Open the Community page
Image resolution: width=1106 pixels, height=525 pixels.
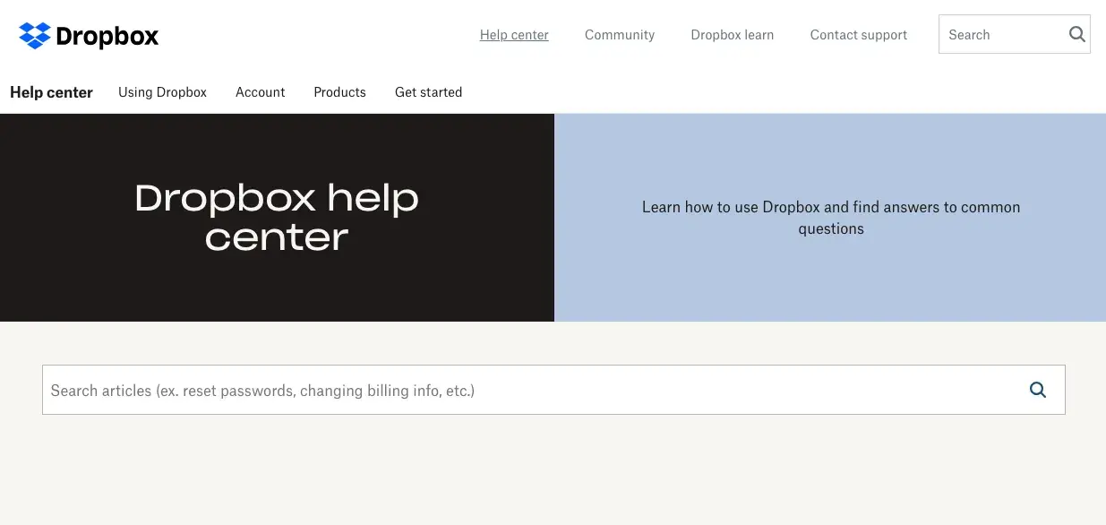click(619, 35)
